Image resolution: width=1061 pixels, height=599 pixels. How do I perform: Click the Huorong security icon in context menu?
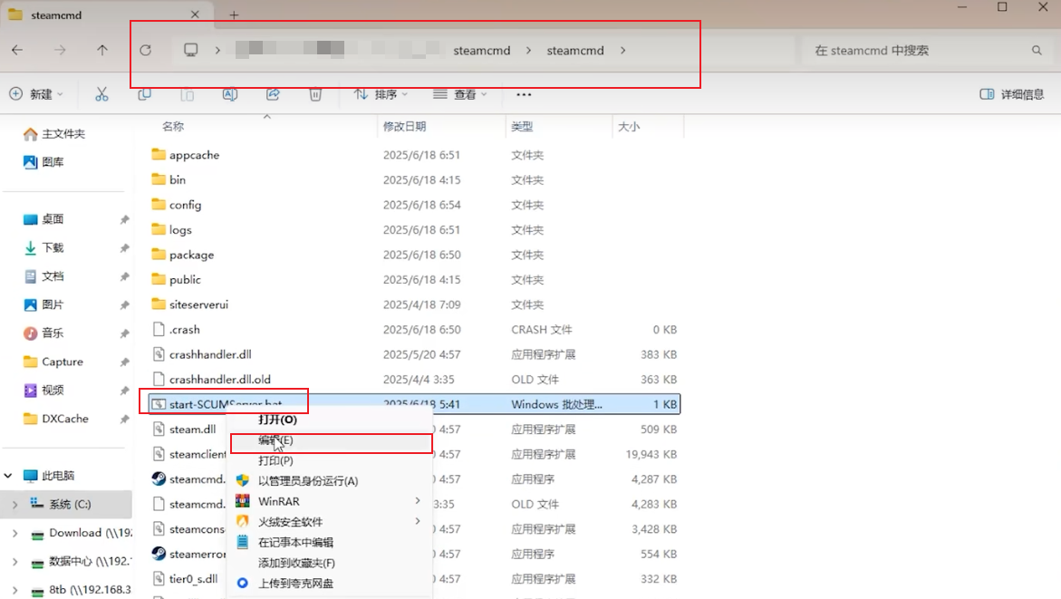point(242,521)
